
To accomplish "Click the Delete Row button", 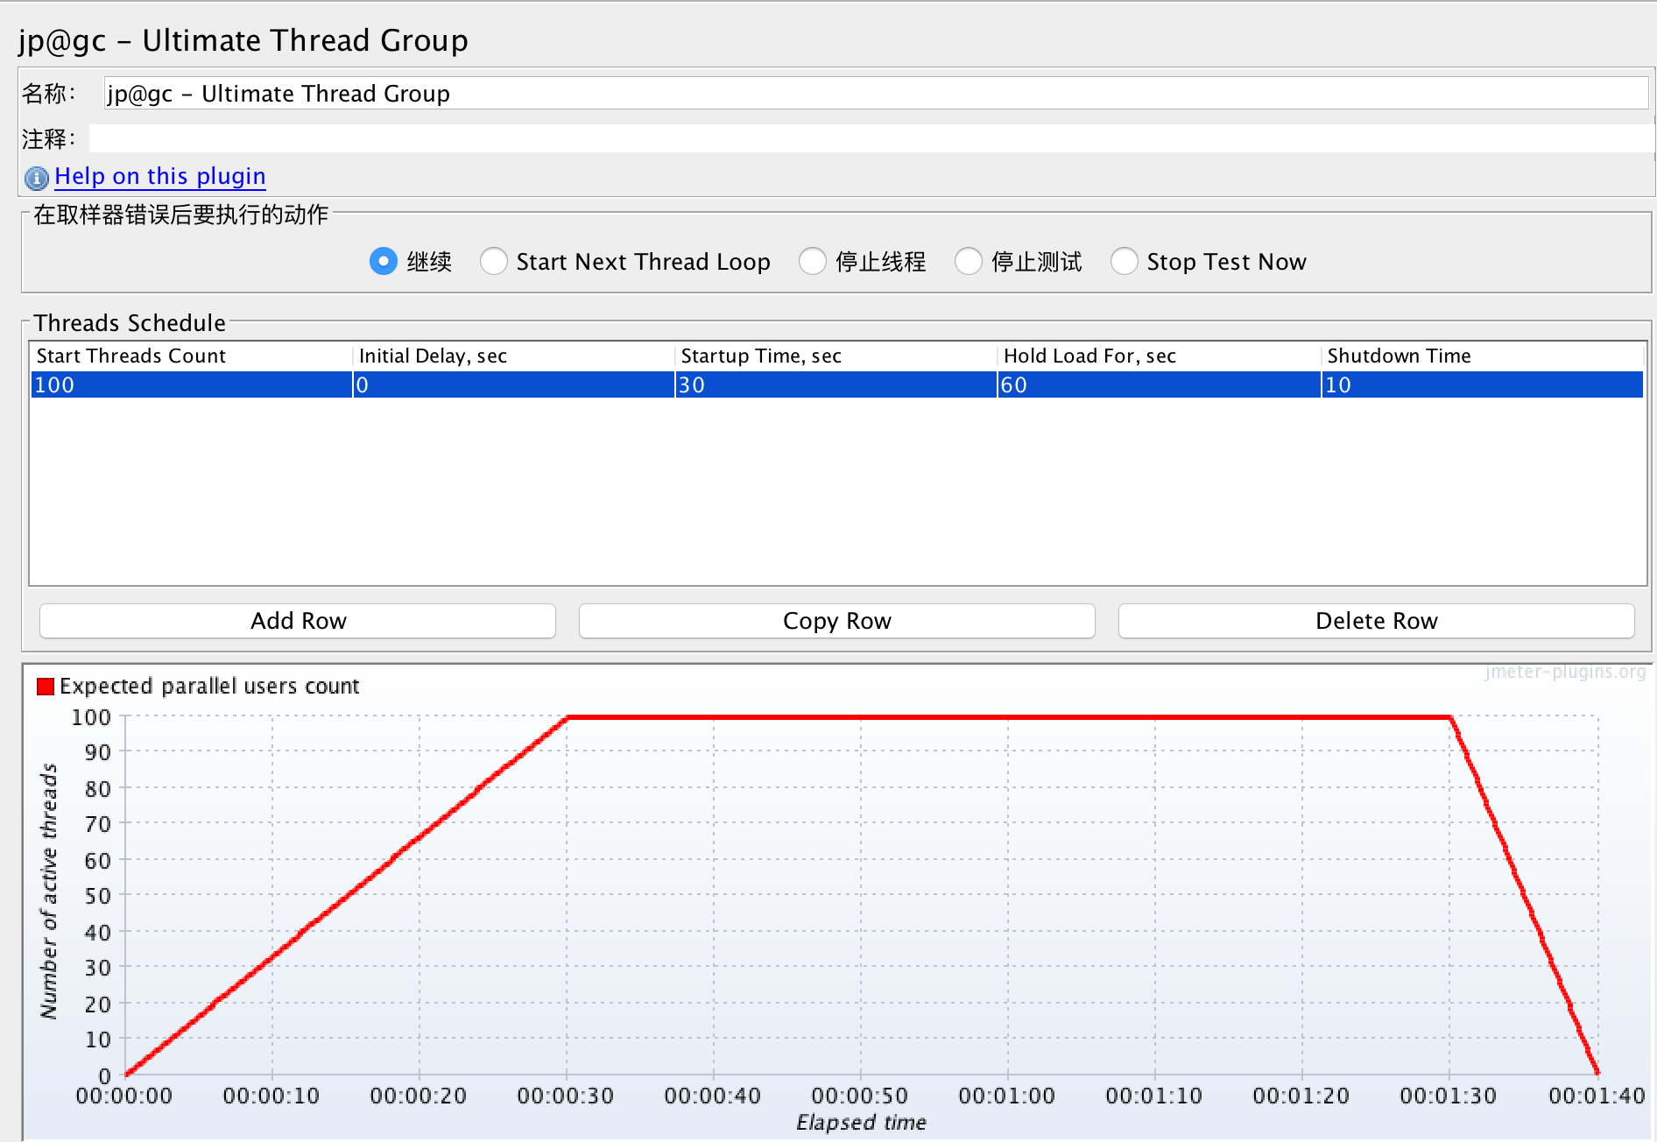I will (x=1376, y=620).
